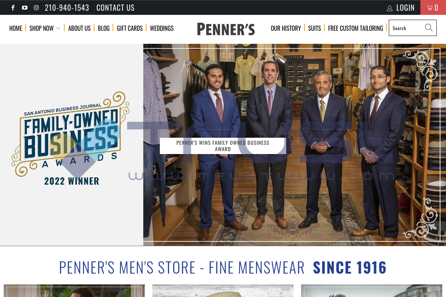Visit the Our History page
446x297 pixels.
click(x=286, y=28)
